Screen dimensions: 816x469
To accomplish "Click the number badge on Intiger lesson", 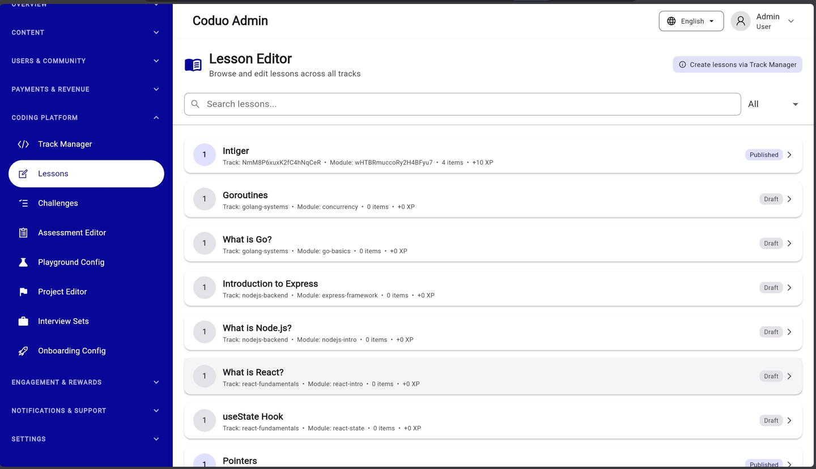I will (x=205, y=155).
